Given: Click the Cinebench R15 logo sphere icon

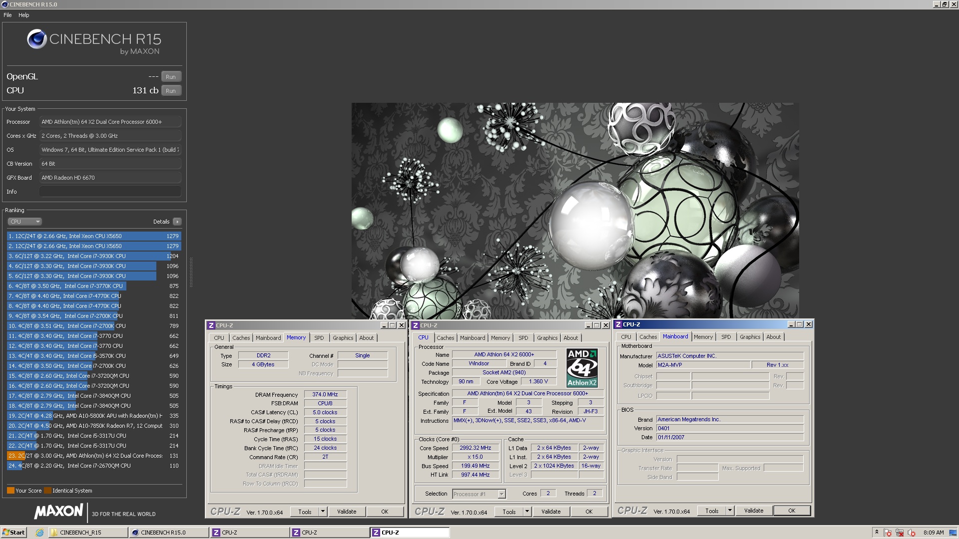Looking at the screenshot, I should [37, 39].
